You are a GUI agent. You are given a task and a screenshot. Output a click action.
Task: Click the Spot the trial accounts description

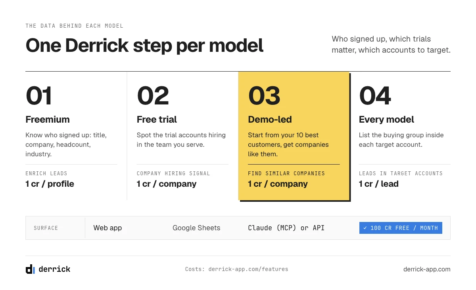coord(181,140)
